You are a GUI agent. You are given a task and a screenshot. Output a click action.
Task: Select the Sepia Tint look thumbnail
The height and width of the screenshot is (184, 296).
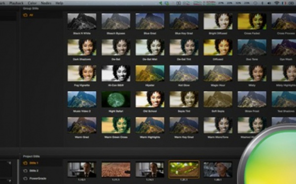point(184,99)
